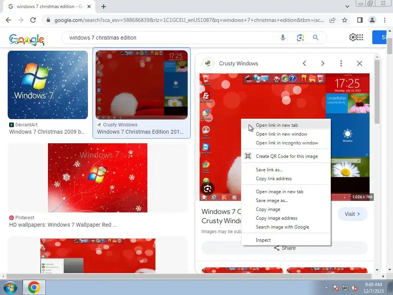
Task: View site security lock info
Action: point(48,20)
